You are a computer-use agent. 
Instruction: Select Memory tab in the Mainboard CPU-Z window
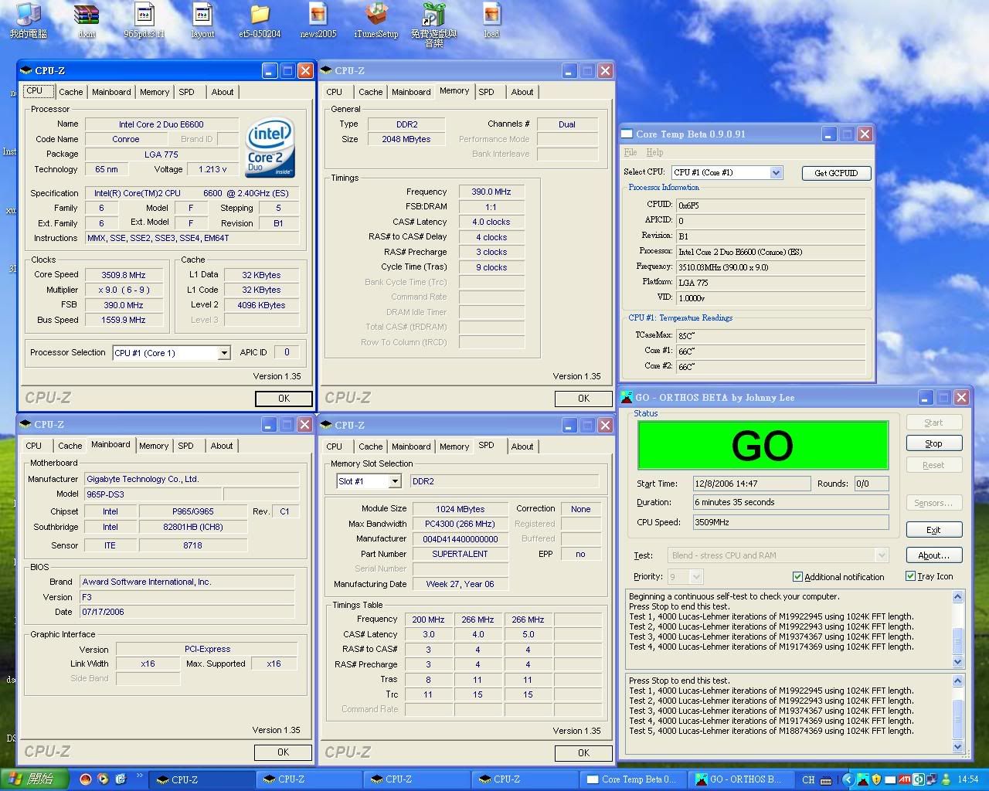[x=154, y=446]
